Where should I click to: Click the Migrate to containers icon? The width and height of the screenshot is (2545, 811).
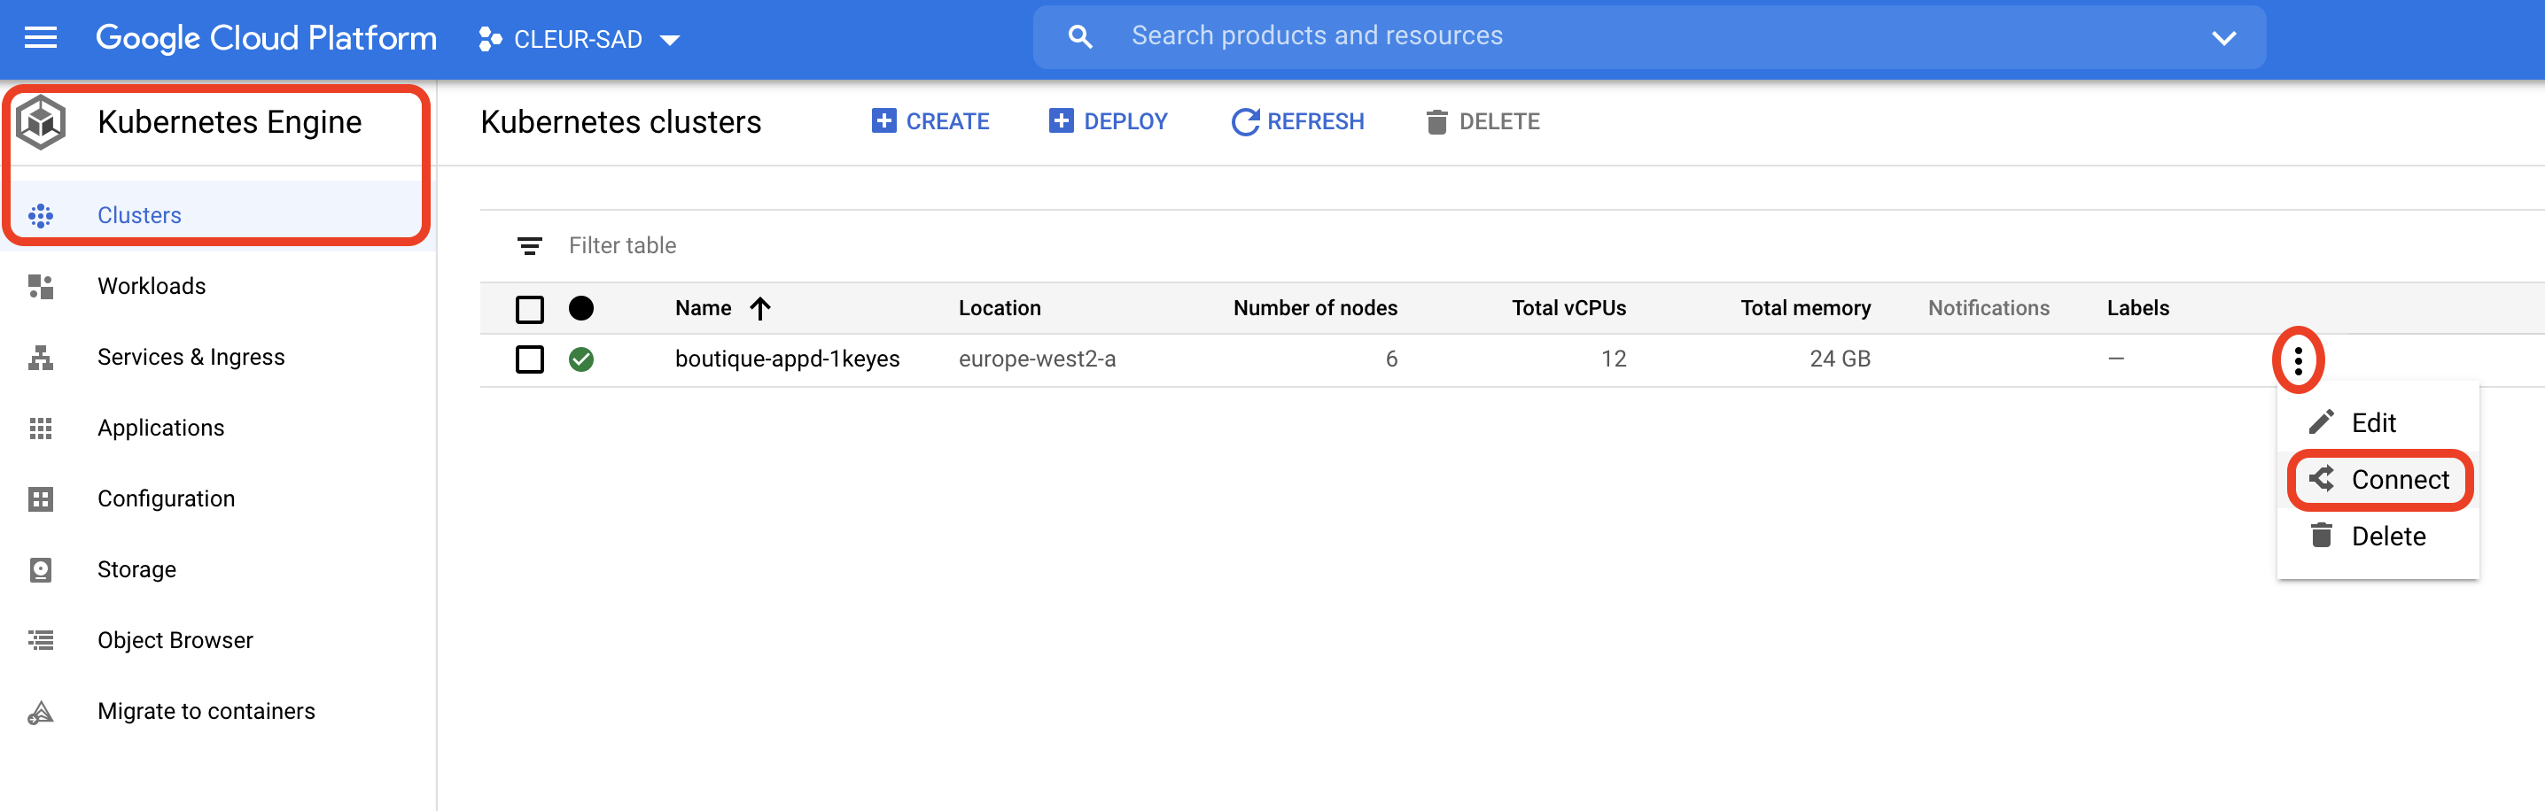(41, 711)
